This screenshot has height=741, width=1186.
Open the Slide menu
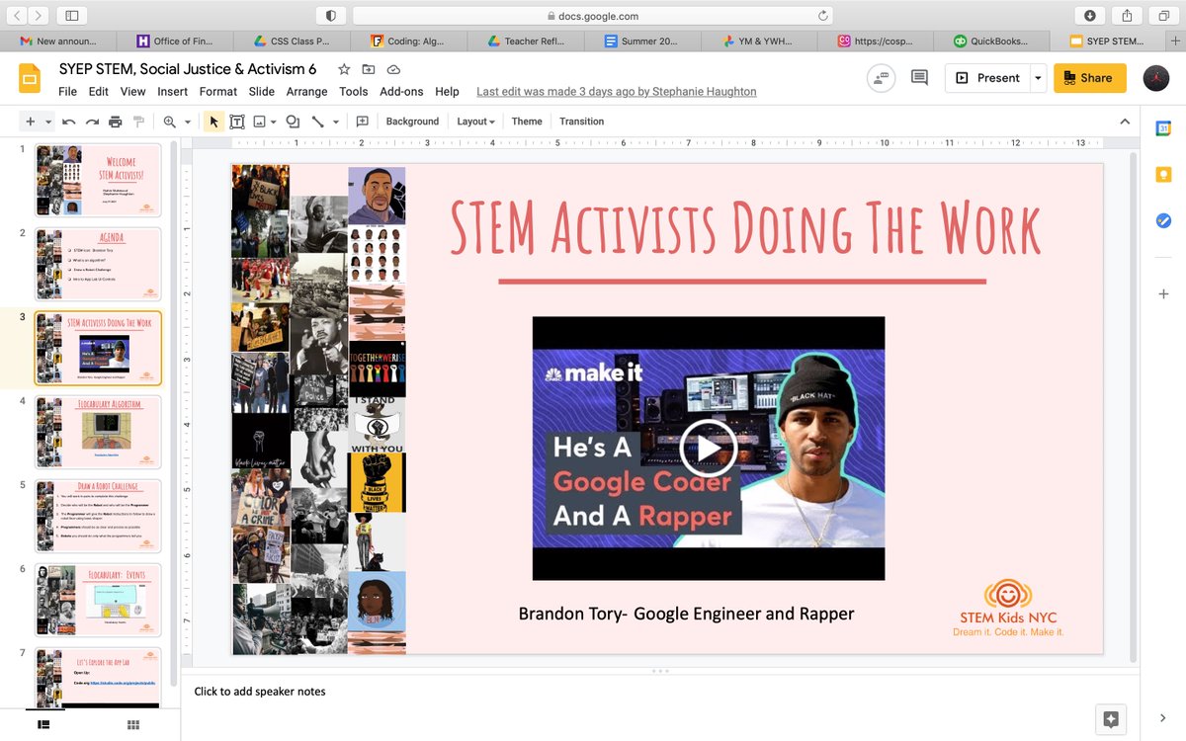tap(262, 91)
